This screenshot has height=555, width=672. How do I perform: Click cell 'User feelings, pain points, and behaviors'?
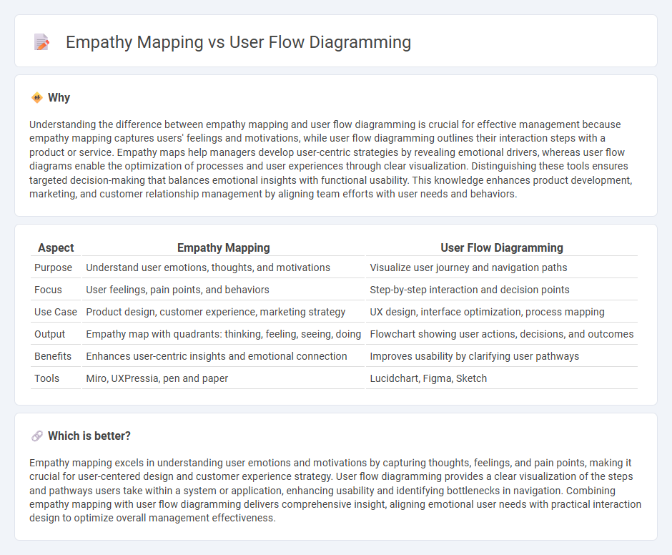(224, 290)
